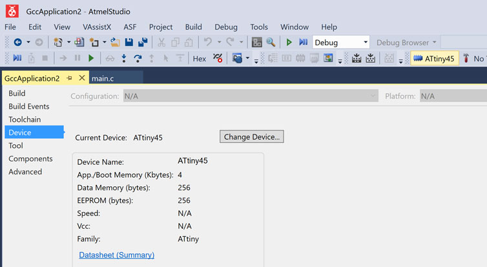This screenshot has width=487, height=267.
Task: Click the Redo arrow icon
Action: 230,41
